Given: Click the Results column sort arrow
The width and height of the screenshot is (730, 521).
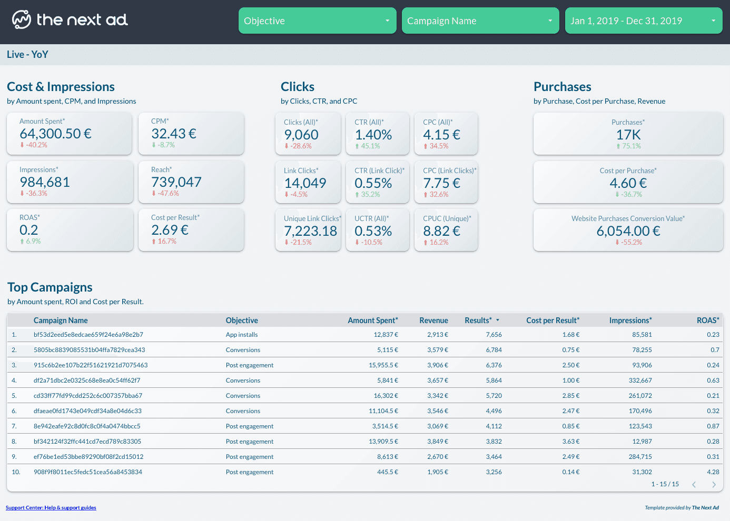Looking at the screenshot, I should click(x=498, y=320).
